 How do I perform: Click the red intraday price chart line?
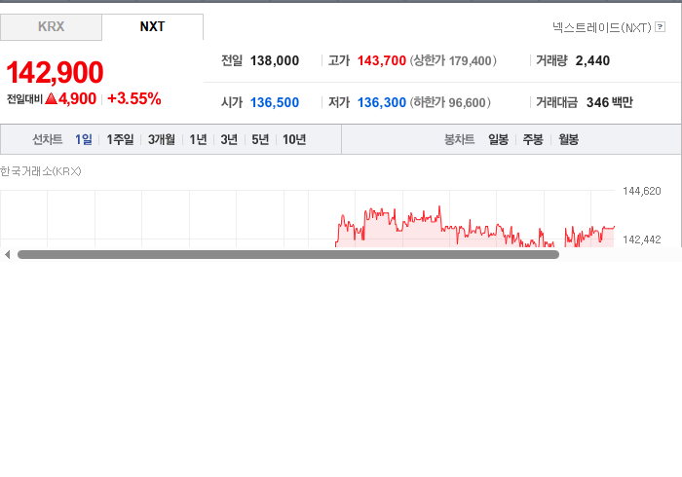point(474,228)
